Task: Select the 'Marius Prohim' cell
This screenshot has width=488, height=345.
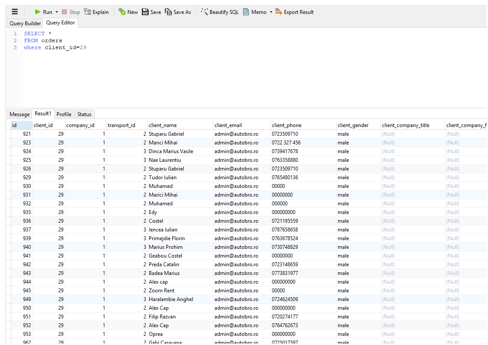Action: tap(180, 247)
